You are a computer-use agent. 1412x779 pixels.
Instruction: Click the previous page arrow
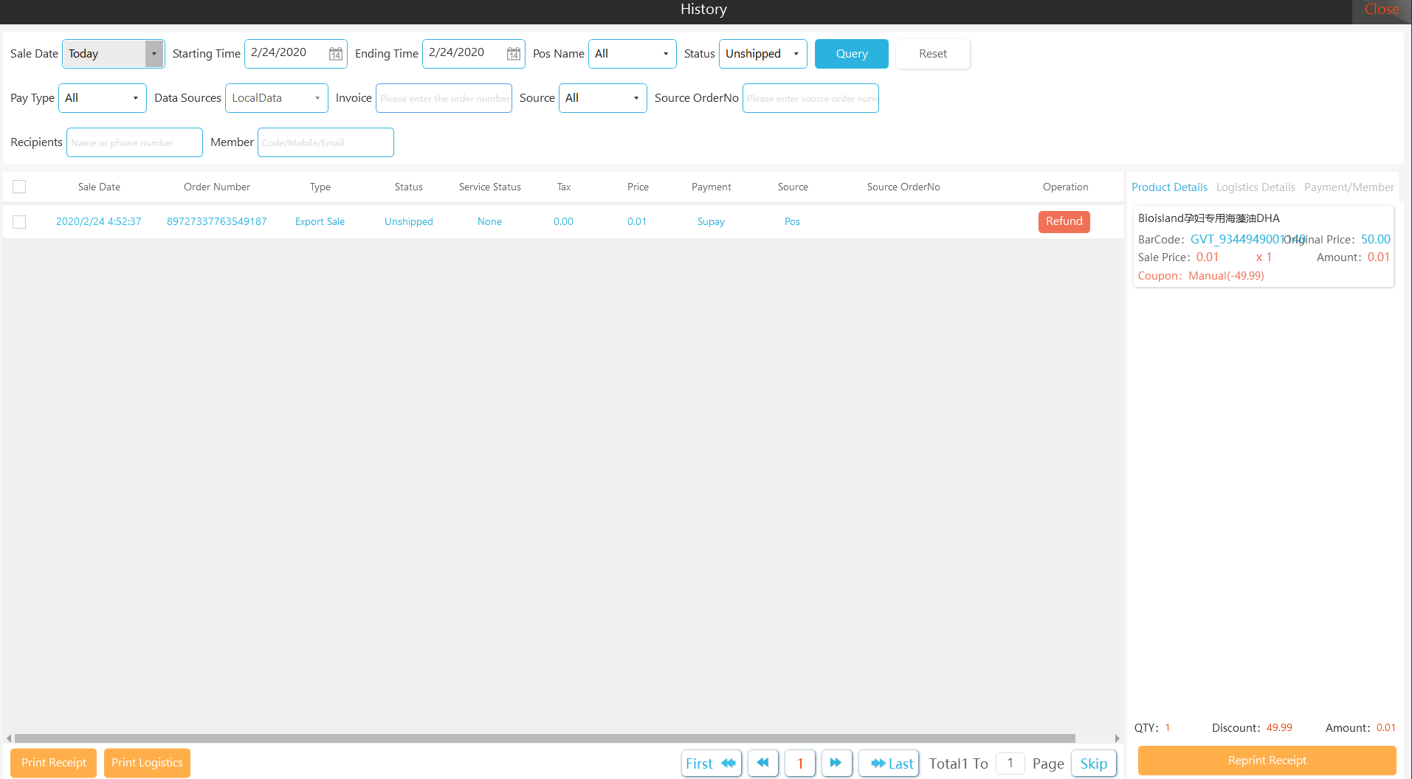tap(762, 764)
